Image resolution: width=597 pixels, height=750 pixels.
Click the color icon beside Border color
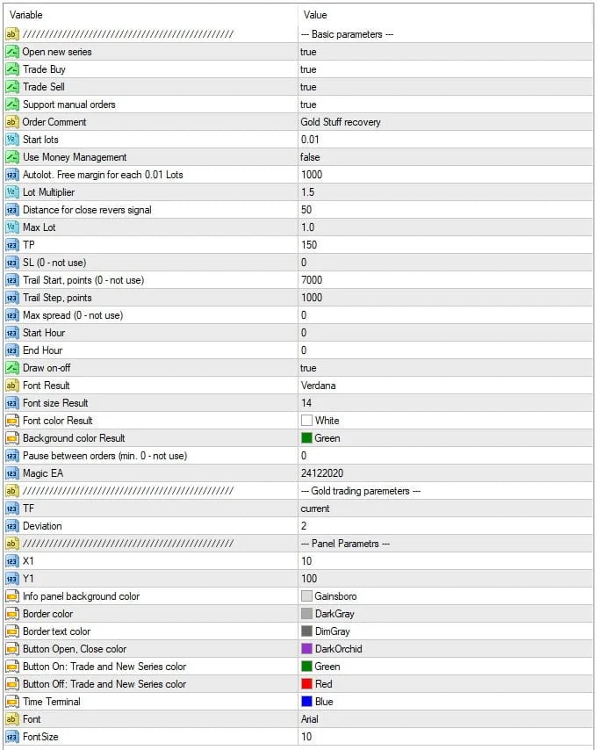[12, 614]
